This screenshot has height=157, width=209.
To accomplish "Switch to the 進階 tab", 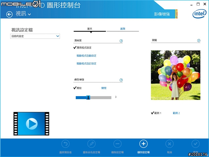I will (x=123, y=29).
